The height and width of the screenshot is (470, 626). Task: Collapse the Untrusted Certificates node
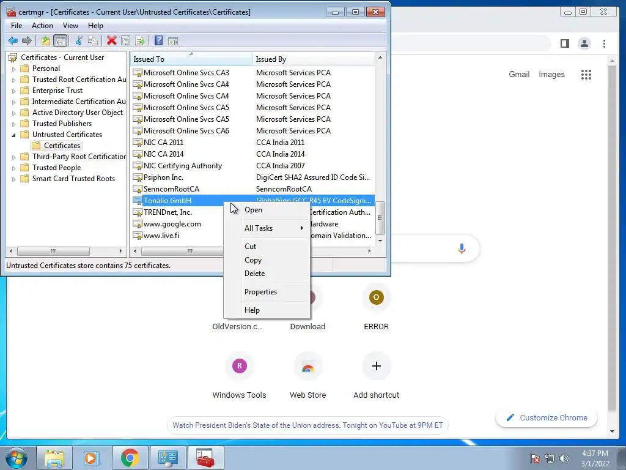tap(13, 135)
